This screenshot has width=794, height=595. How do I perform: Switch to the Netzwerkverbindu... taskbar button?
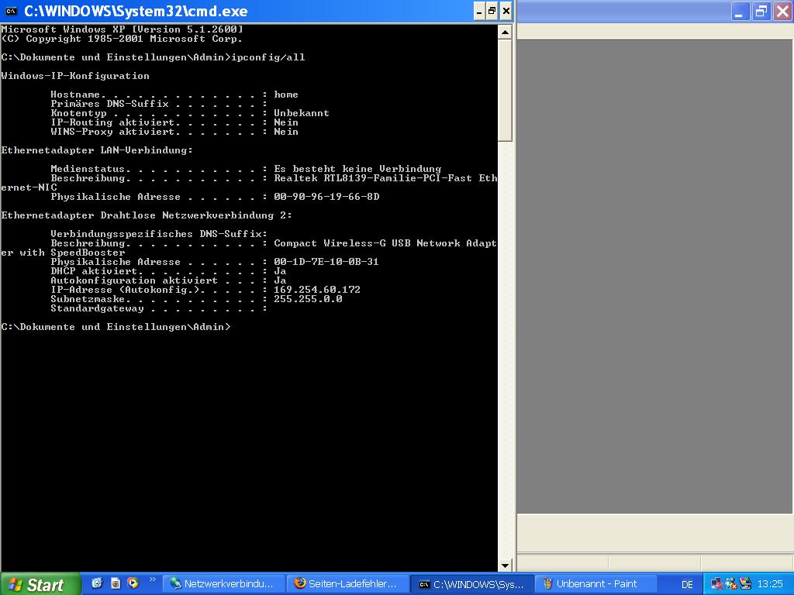coord(223,584)
